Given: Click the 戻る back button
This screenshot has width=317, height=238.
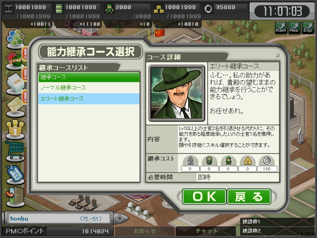Looking at the screenshot, I should tap(249, 196).
